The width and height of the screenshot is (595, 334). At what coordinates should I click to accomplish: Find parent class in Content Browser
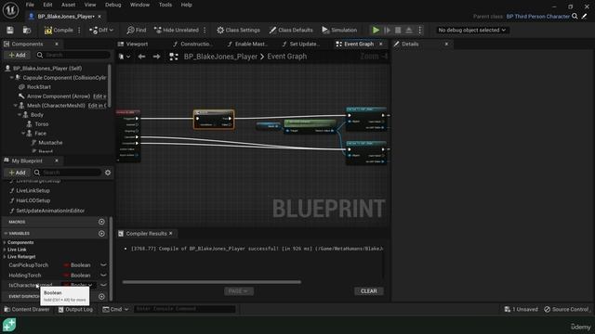[x=575, y=17]
